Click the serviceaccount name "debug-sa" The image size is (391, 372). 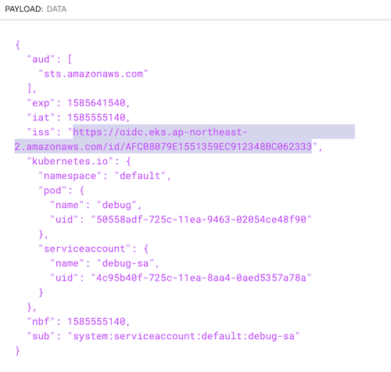(x=125, y=263)
